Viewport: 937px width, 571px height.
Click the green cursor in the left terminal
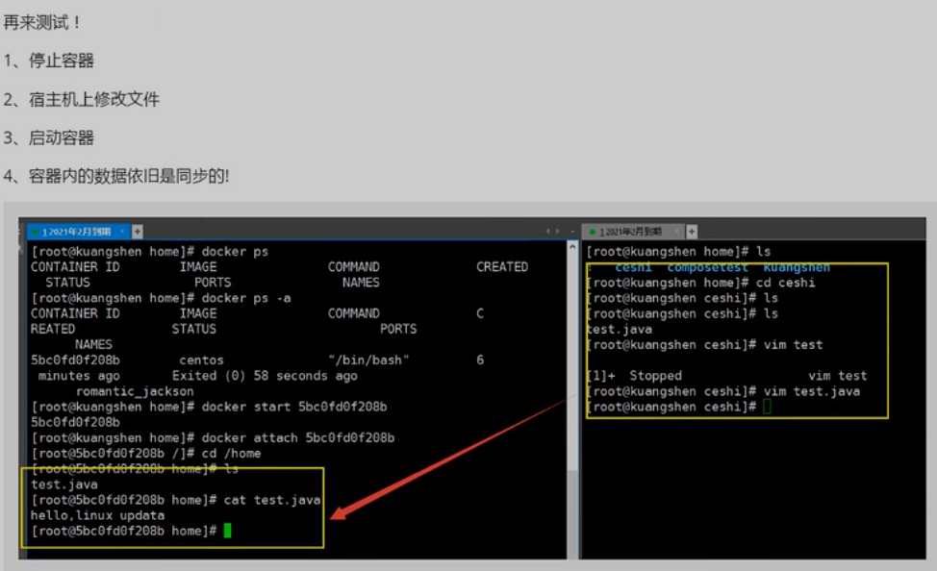click(228, 531)
